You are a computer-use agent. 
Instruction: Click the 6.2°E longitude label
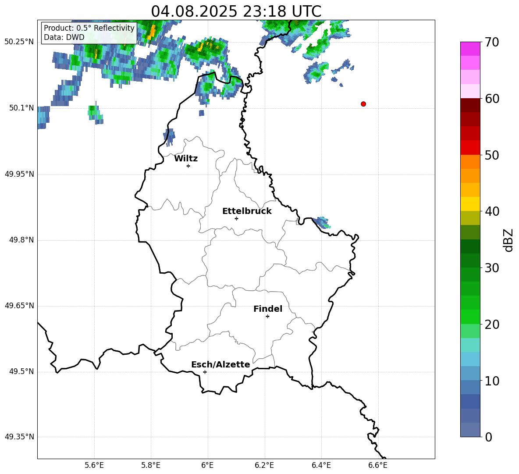(264, 466)
